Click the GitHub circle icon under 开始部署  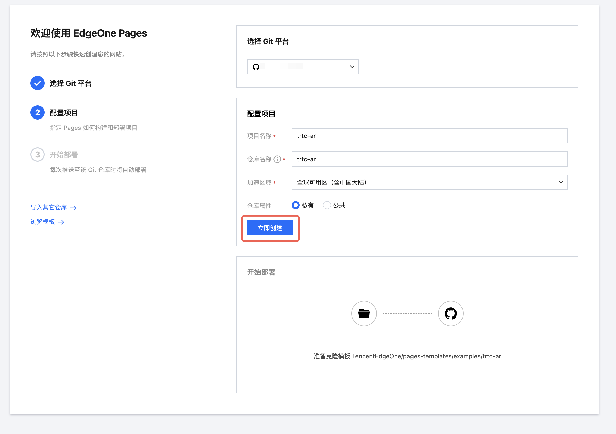pos(451,313)
